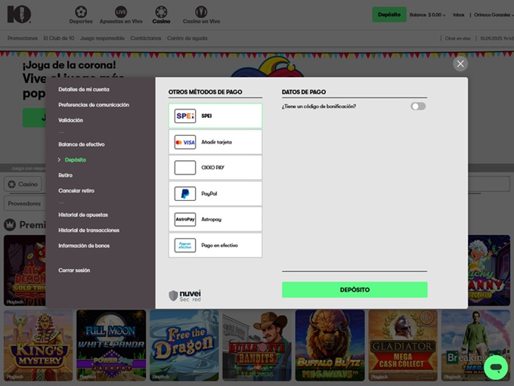514x386 pixels.
Task: Click Cerrar sesión to log out
Action: (74, 270)
